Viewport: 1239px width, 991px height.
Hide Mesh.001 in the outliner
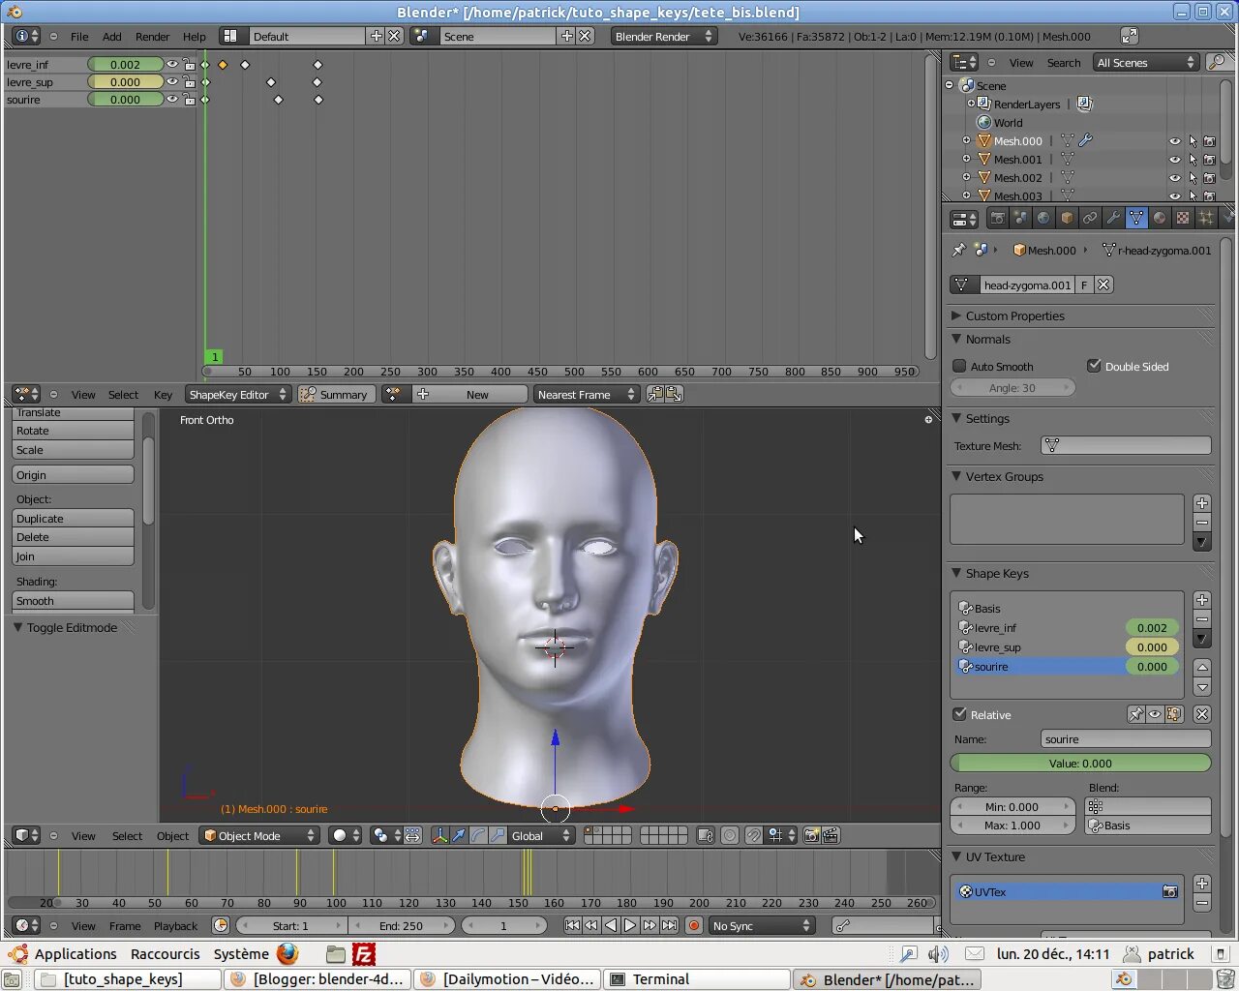[x=1174, y=159]
